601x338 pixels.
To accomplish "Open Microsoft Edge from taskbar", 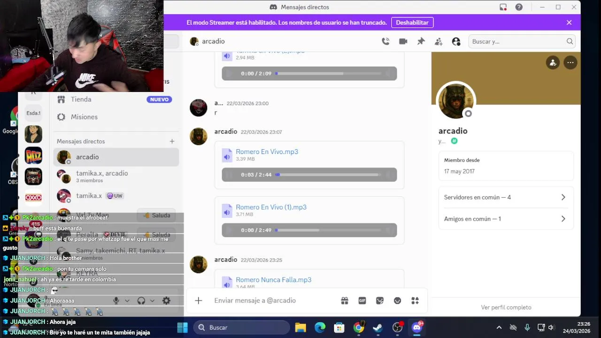I will pyautogui.click(x=320, y=328).
